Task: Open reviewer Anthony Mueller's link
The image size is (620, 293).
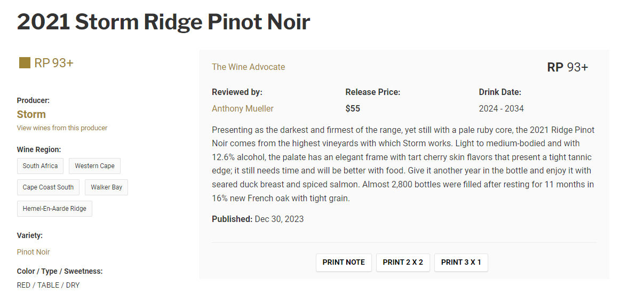Action: click(243, 108)
